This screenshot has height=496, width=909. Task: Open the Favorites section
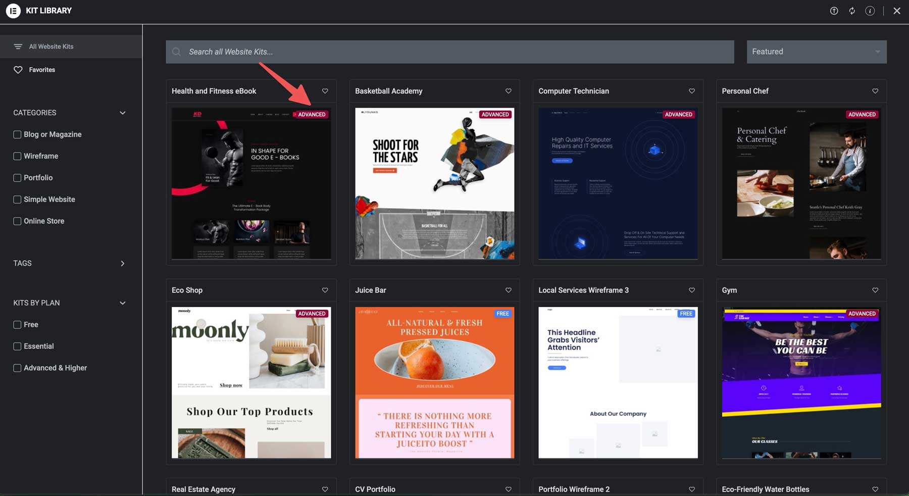point(41,70)
